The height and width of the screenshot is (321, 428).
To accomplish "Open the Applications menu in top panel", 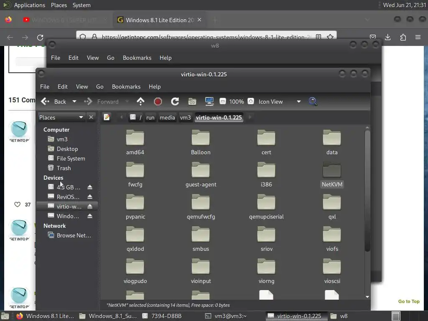I will 30,5.
